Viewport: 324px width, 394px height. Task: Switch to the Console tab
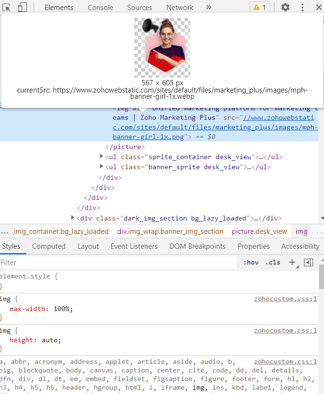(x=100, y=7)
